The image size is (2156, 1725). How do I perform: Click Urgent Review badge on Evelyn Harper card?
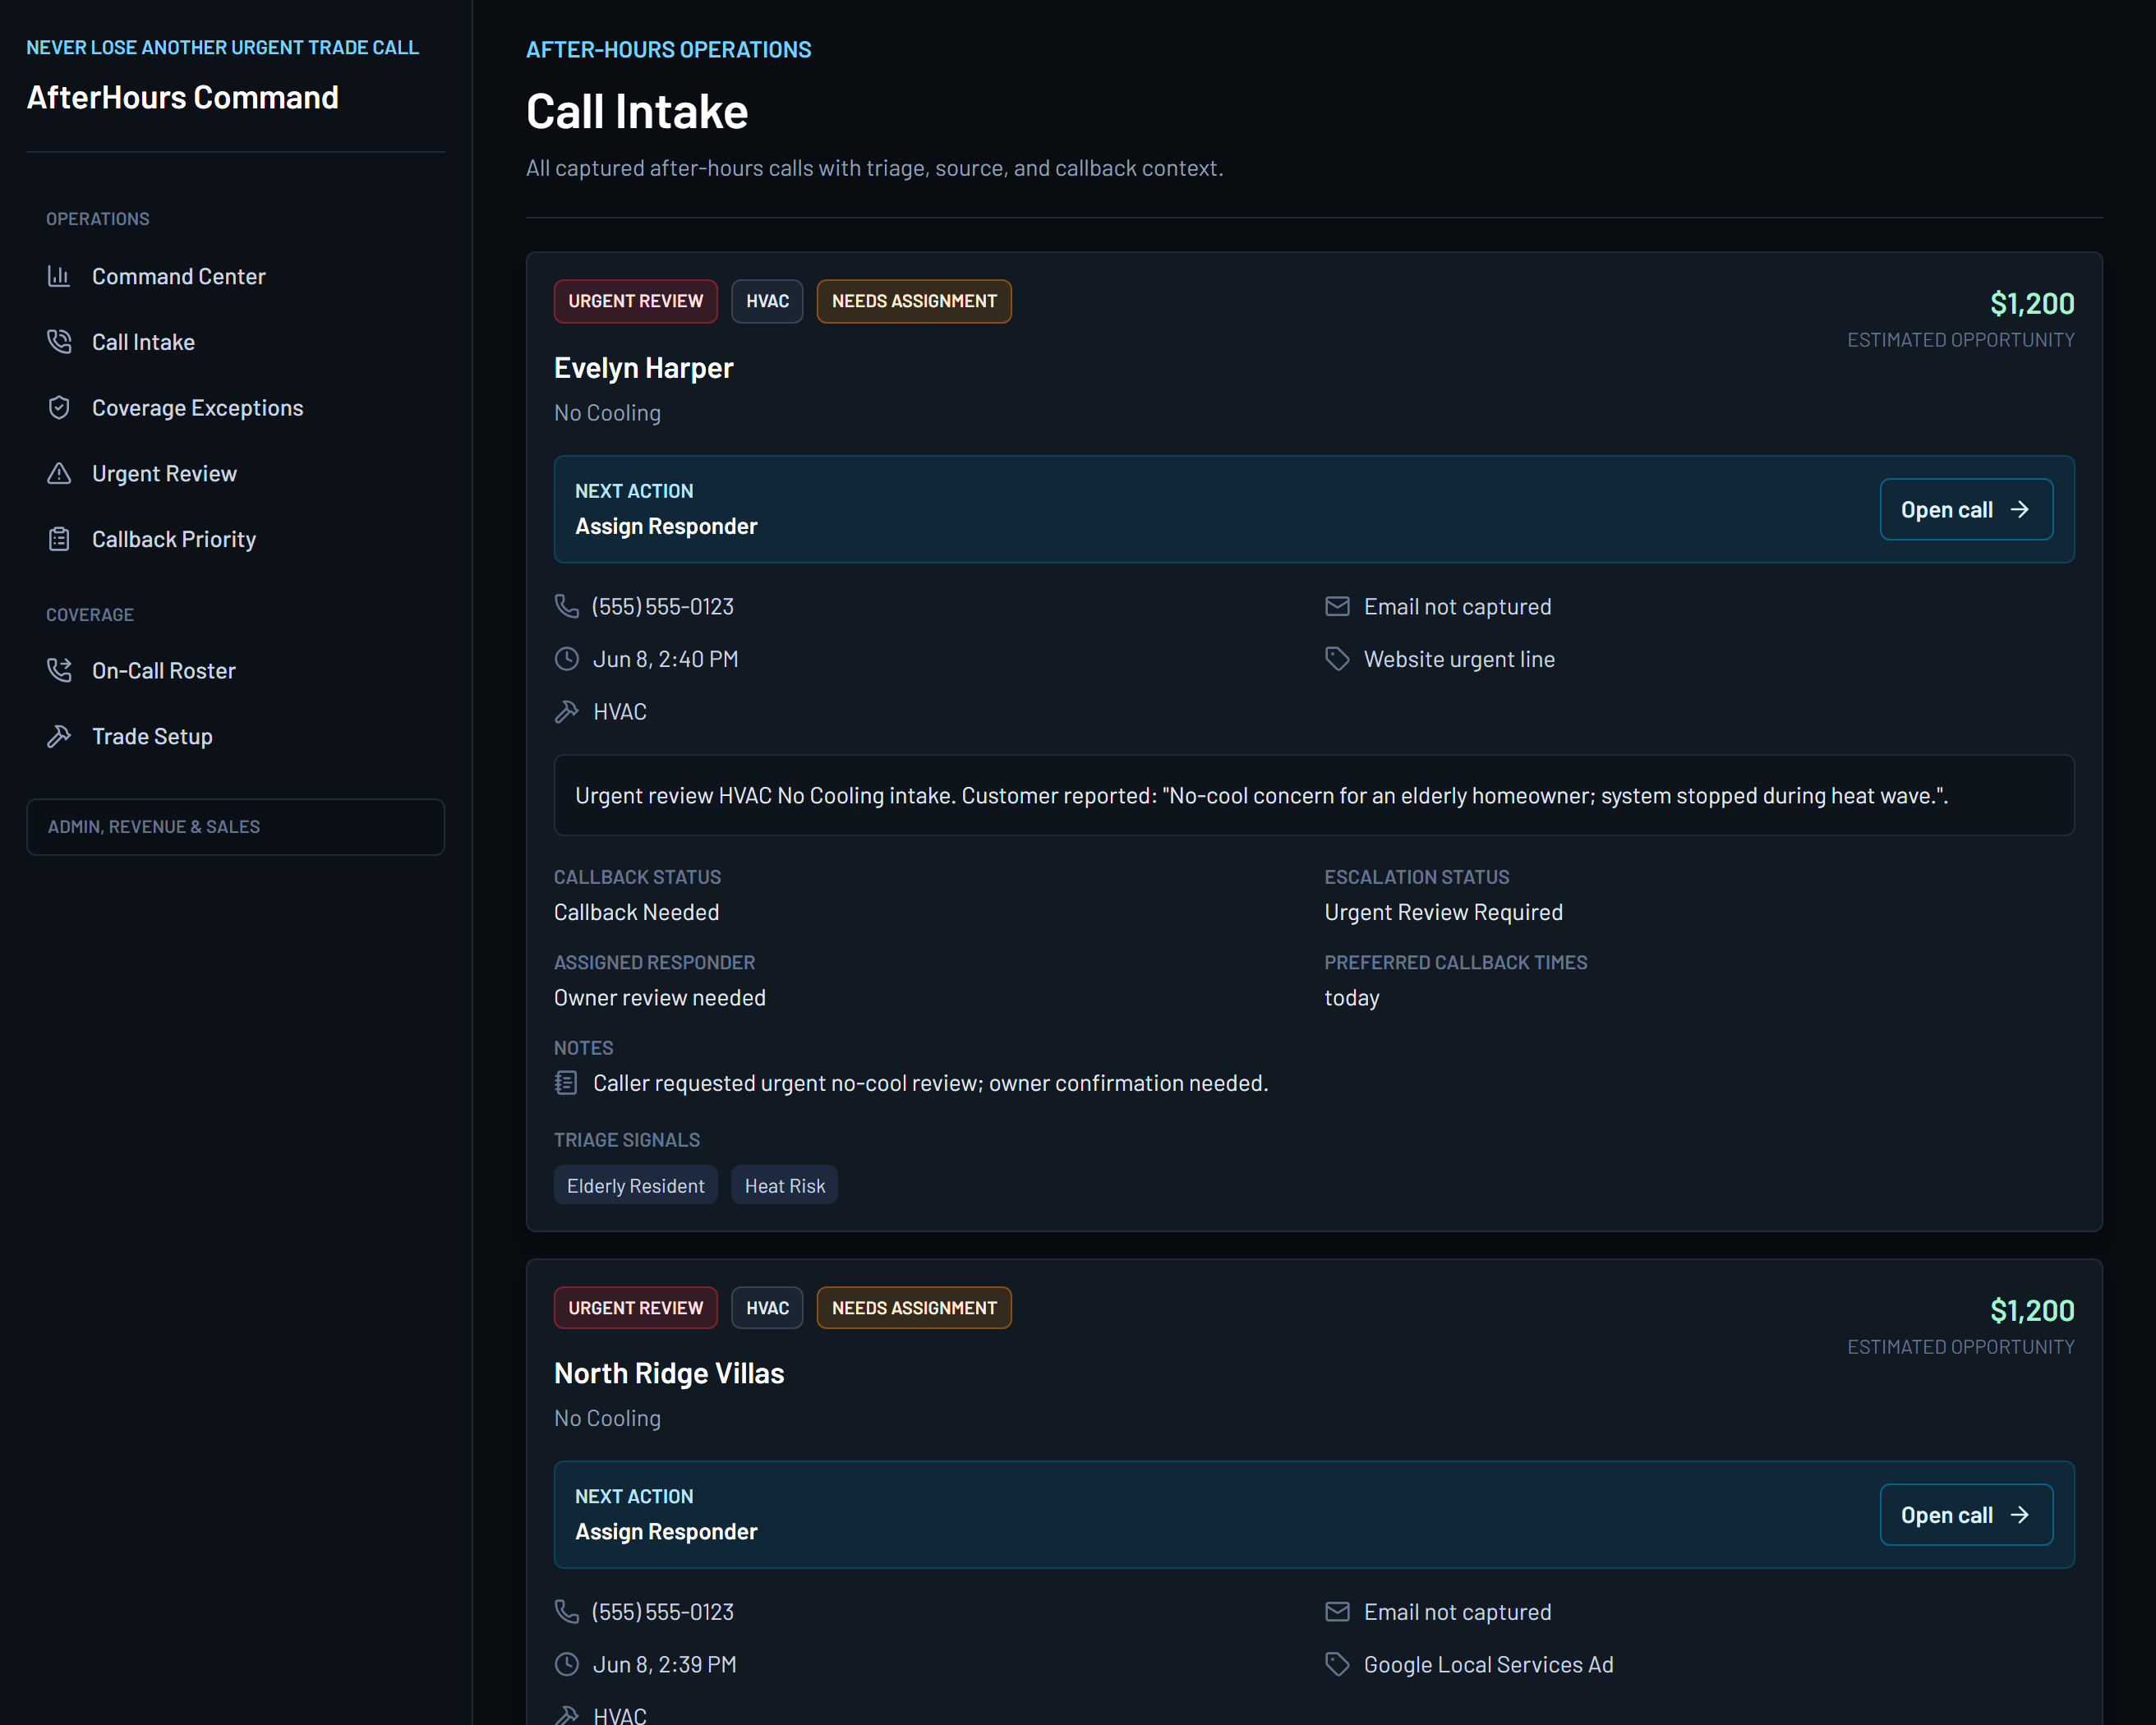635,301
